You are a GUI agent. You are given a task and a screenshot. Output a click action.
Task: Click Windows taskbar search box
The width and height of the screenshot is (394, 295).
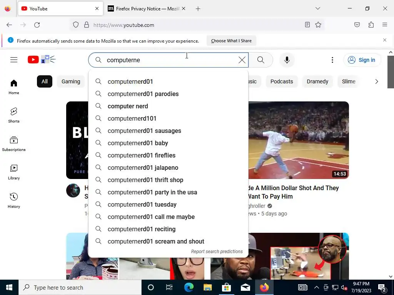point(80,287)
